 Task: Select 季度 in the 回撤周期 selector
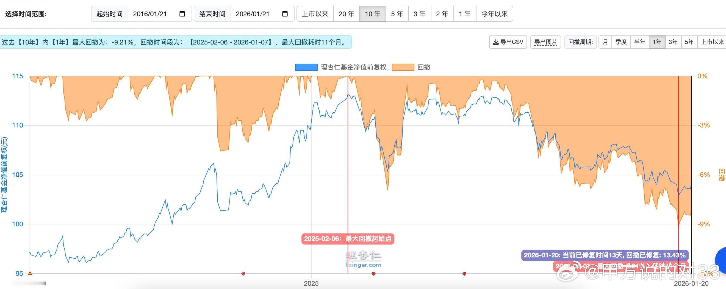(x=621, y=42)
